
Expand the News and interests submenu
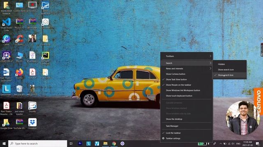(x=187, y=69)
